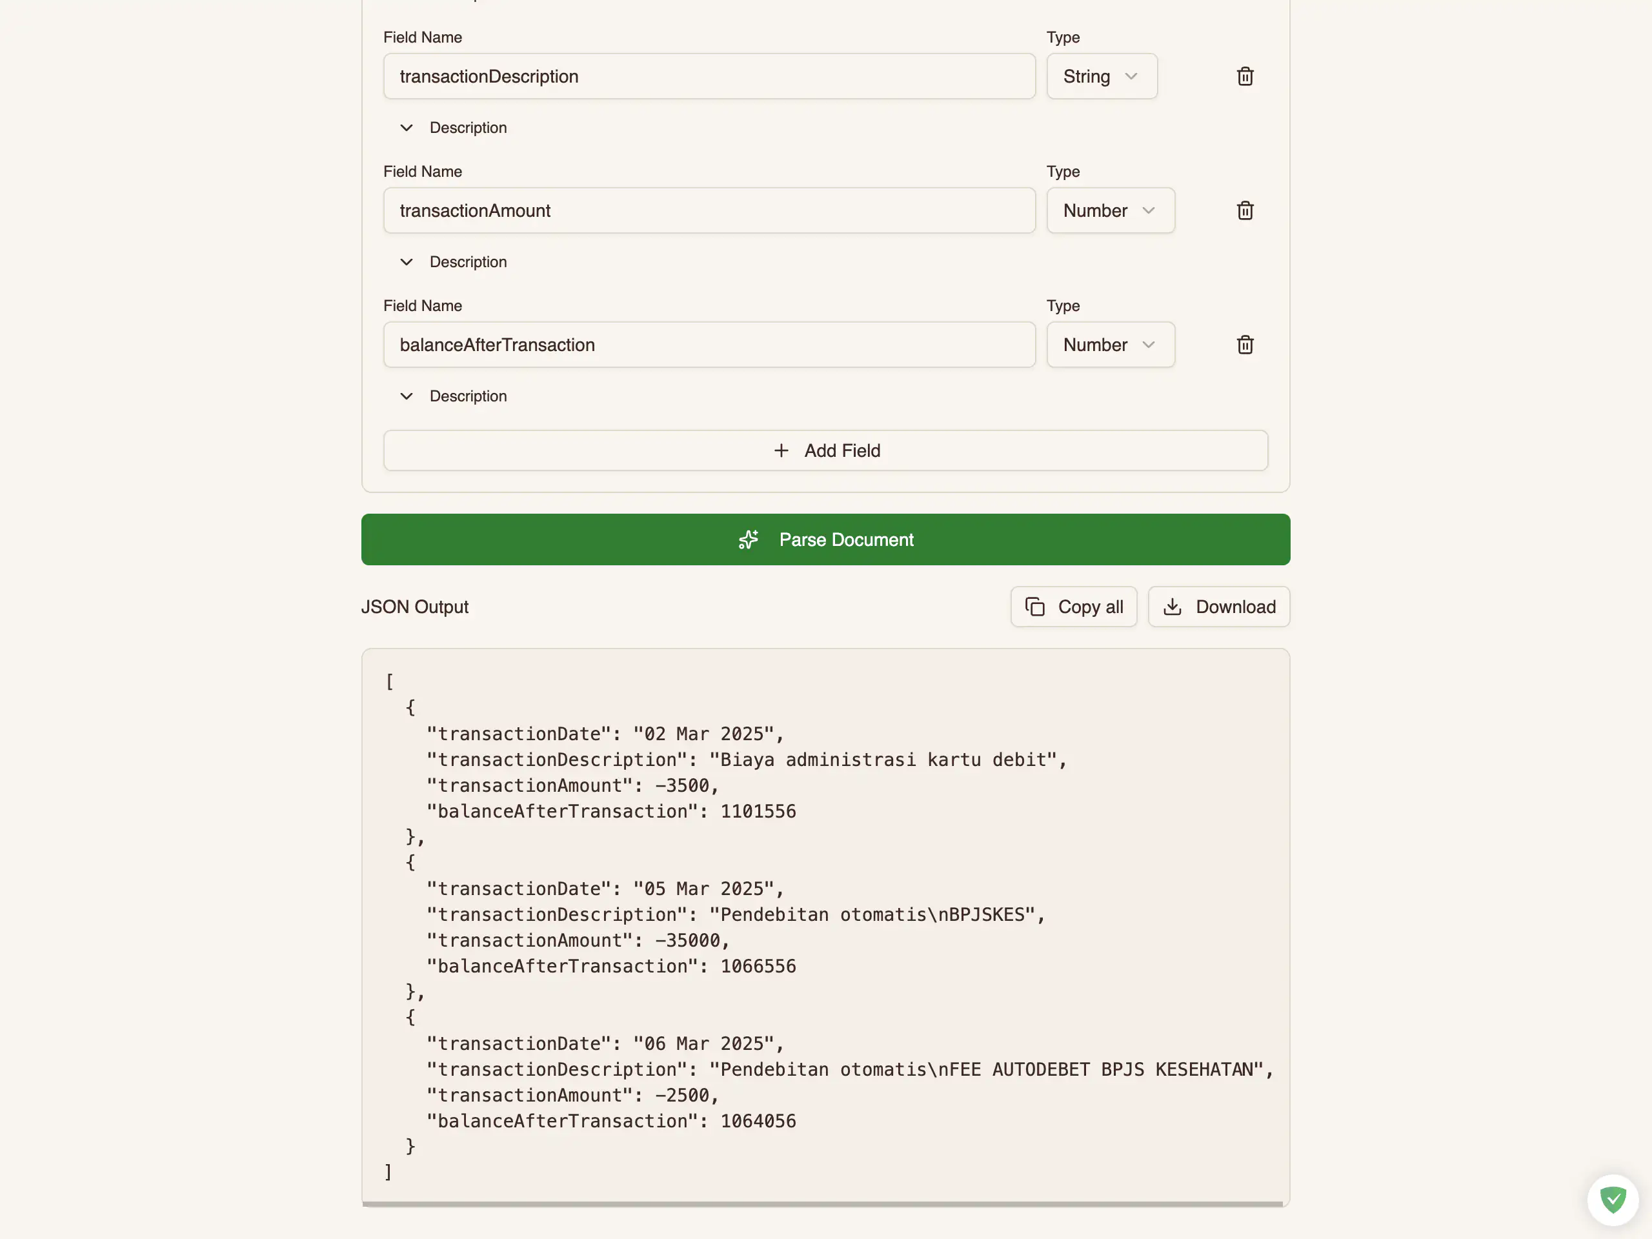This screenshot has width=1652, height=1239.
Task: Open the String type dropdown for transactionDescription
Action: pyautogui.click(x=1102, y=76)
